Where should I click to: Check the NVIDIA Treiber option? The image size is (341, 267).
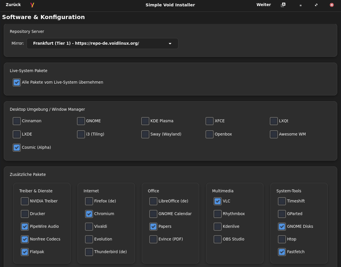click(x=25, y=201)
